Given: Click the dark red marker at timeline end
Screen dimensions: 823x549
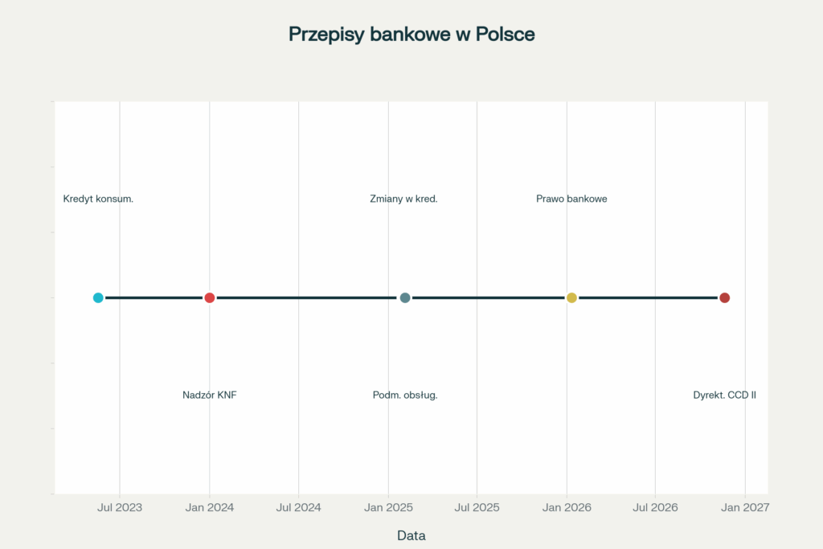Looking at the screenshot, I should 724,297.
